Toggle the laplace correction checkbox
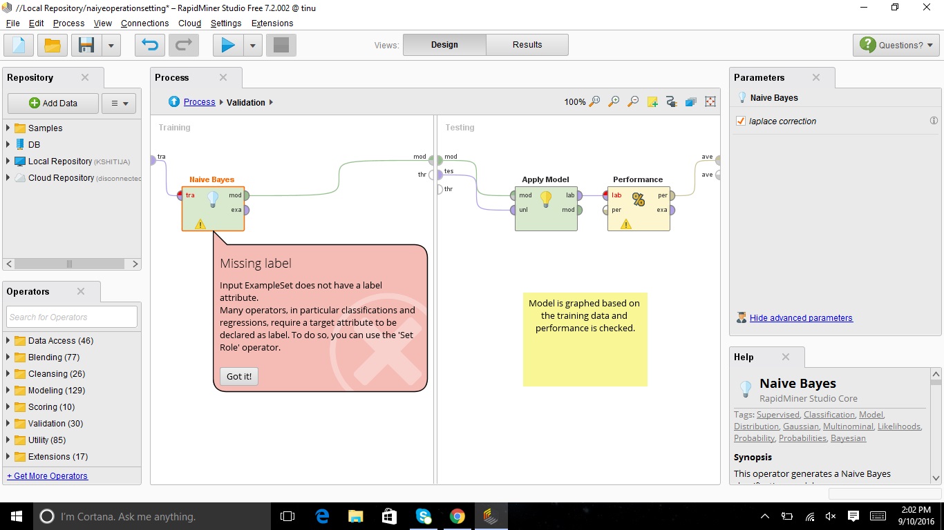 pyautogui.click(x=741, y=121)
